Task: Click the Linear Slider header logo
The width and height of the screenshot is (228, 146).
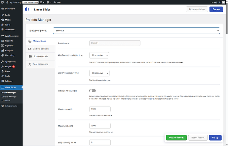Action: (x=27, y=9)
